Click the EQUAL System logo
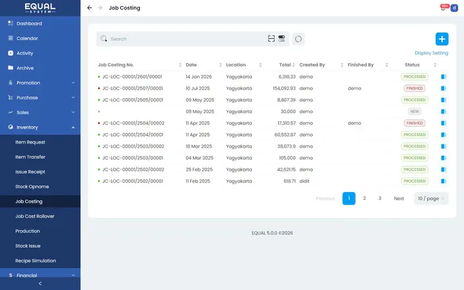464x290 pixels. click(x=40, y=8)
